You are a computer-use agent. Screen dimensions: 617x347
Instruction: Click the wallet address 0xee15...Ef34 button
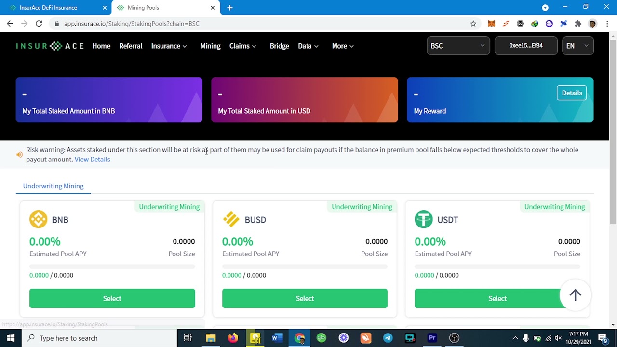[x=526, y=46]
